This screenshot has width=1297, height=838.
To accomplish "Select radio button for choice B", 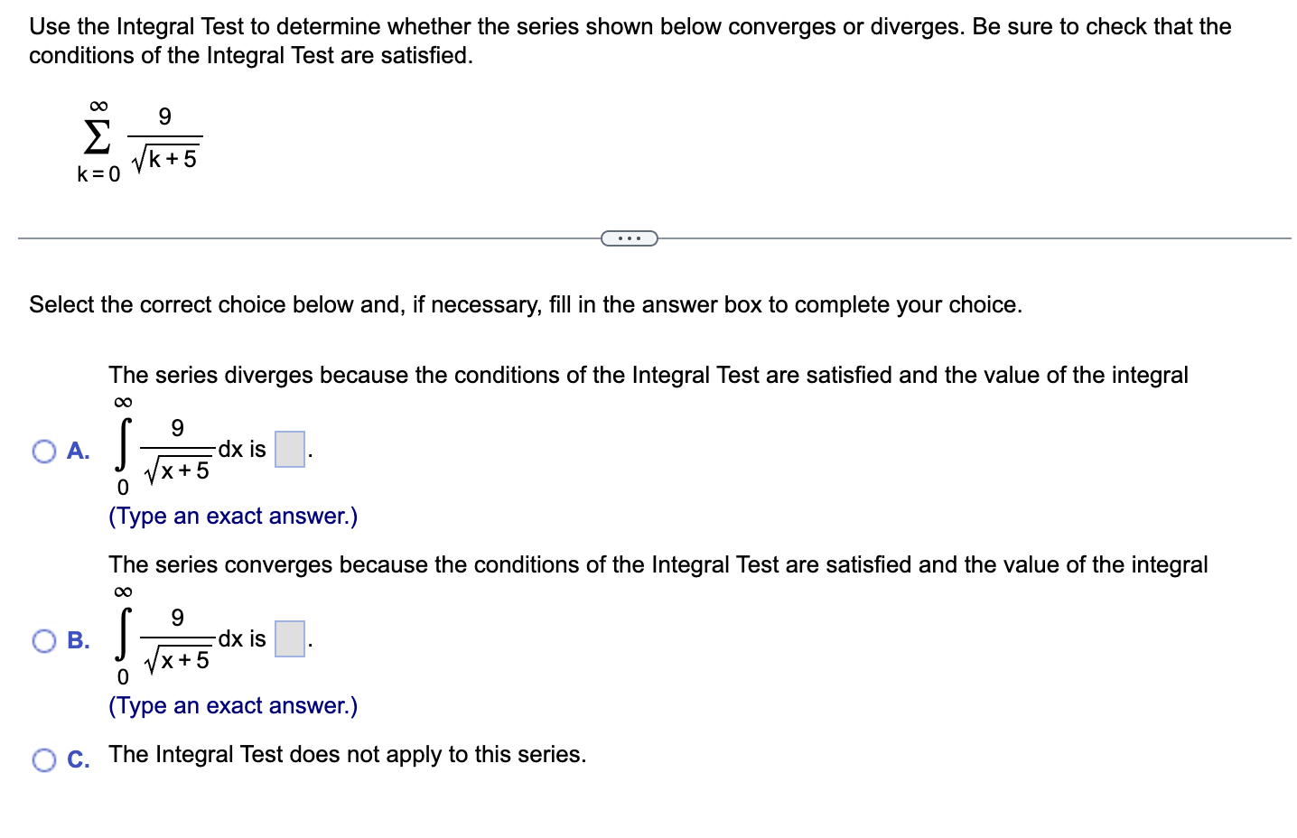I will click(42, 639).
